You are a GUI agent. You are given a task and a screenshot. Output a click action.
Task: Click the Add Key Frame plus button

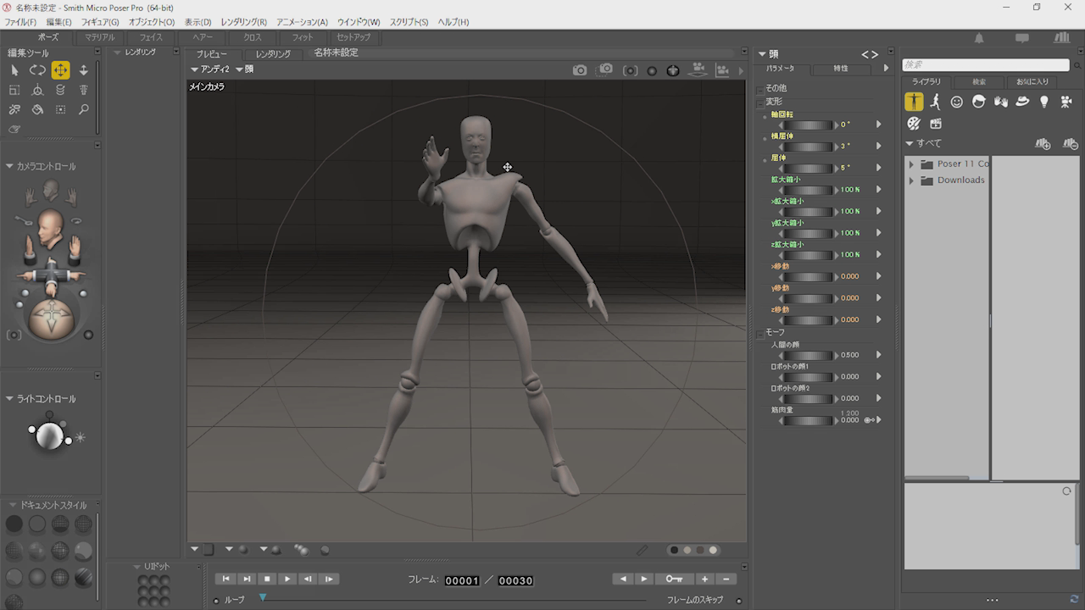point(704,579)
